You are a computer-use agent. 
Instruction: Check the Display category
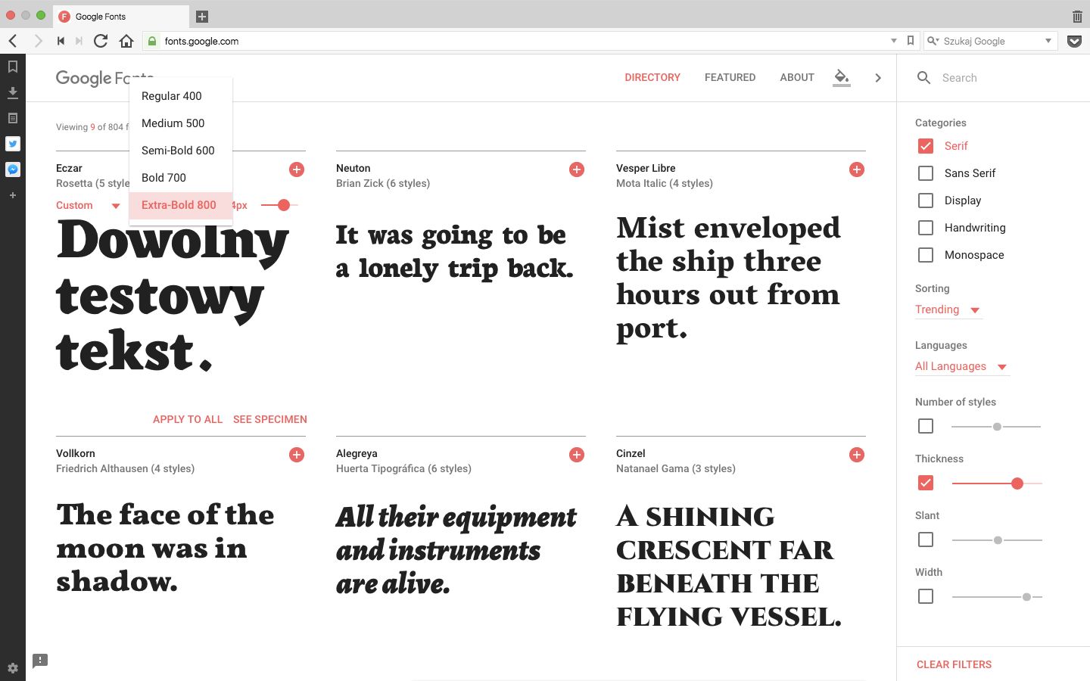click(x=926, y=201)
